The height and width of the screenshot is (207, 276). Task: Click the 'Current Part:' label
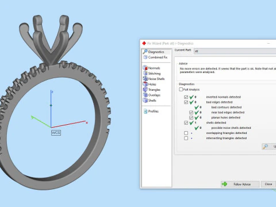[183, 50]
